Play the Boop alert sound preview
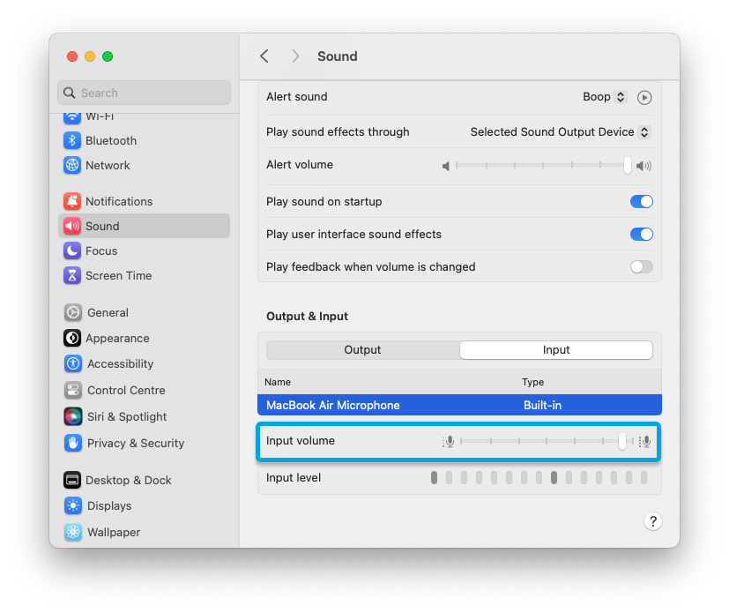 point(644,97)
